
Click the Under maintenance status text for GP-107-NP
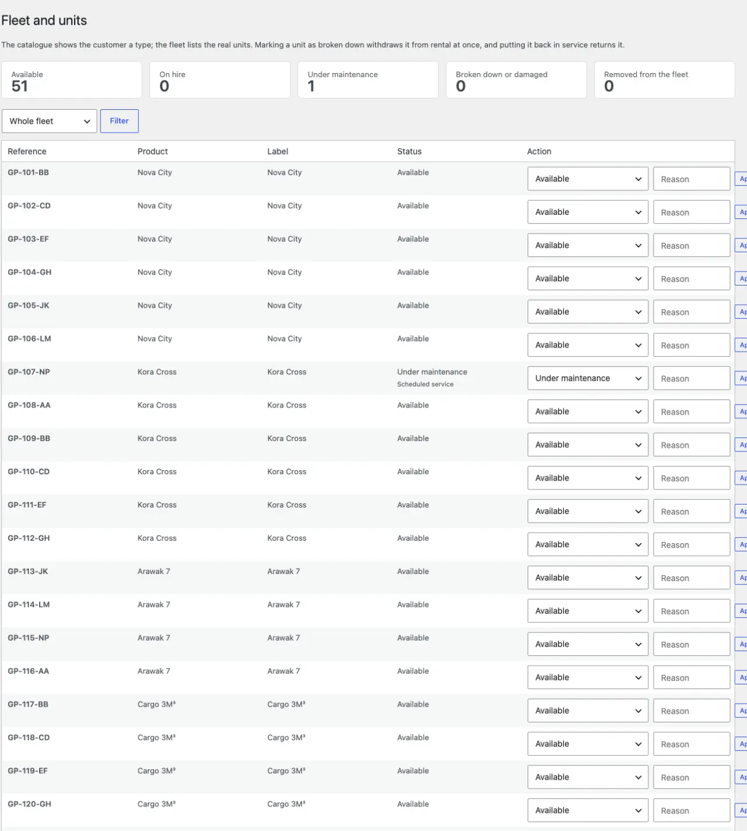432,372
